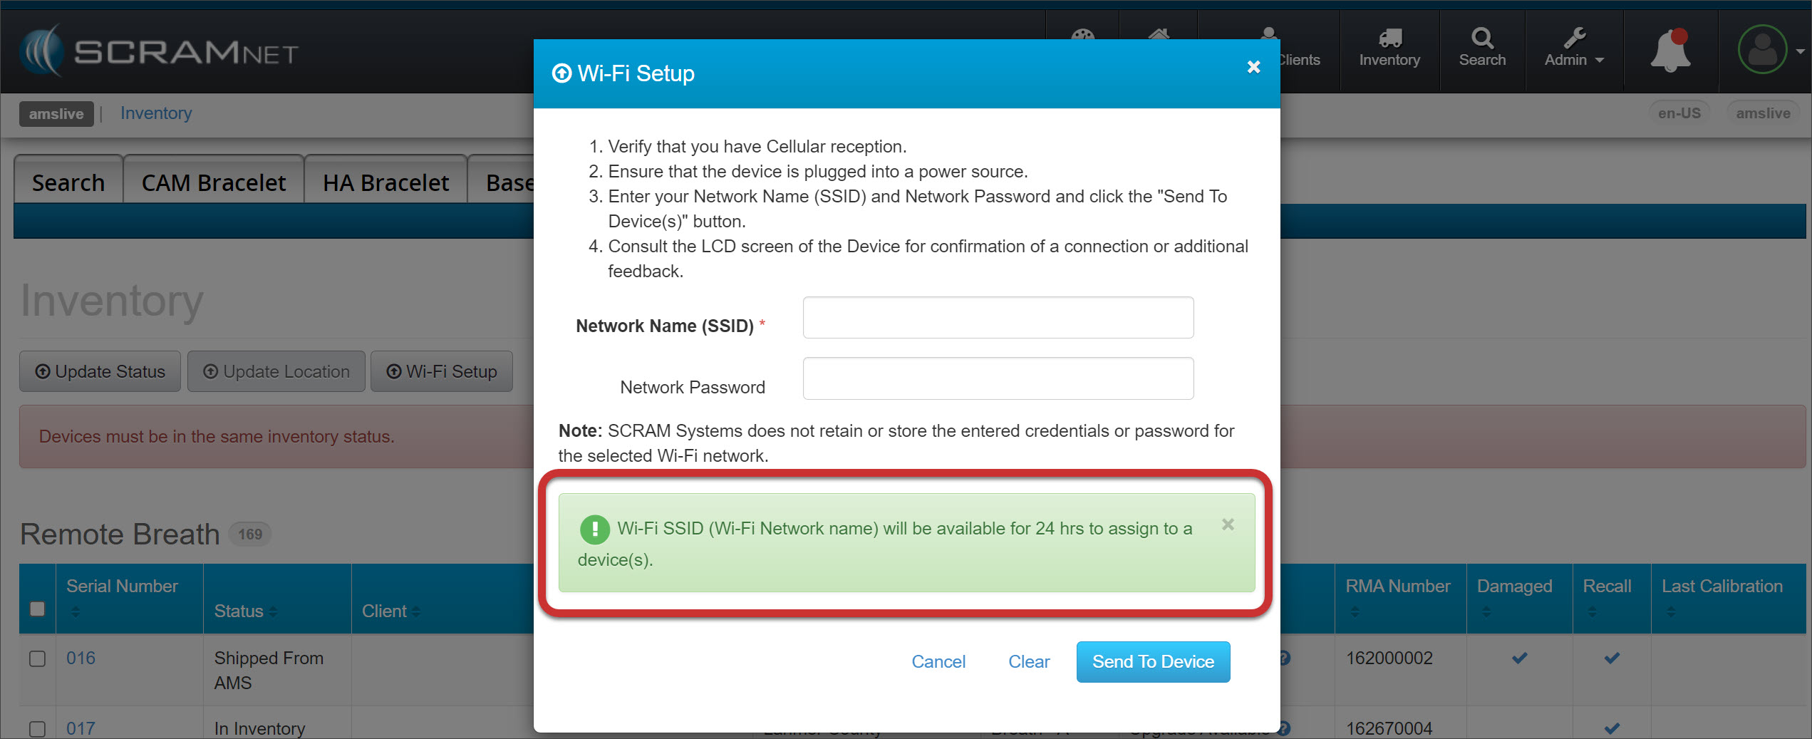Screen dimensions: 1812x739
Task: Close the Wi-Fi Setup dialog
Action: (1253, 67)
